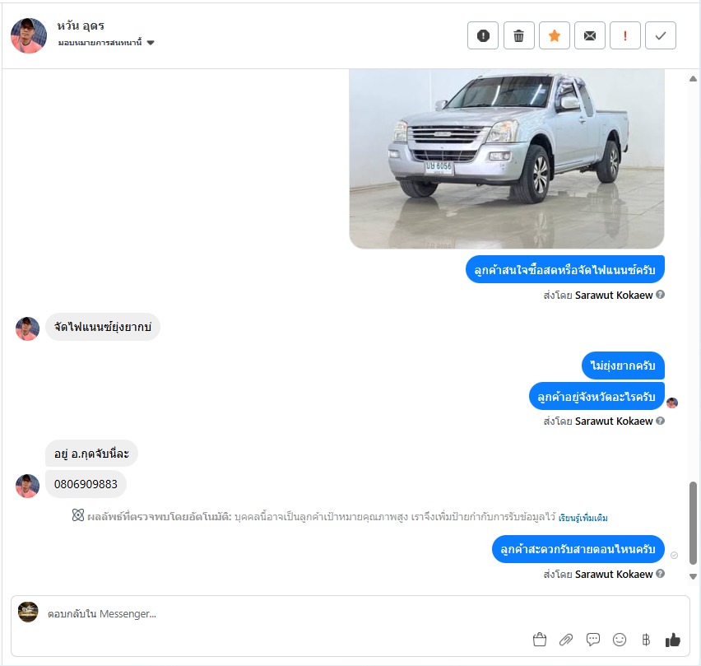
Task: Click scroll down arrow of chat scrollbar
Action: [693, 576]
